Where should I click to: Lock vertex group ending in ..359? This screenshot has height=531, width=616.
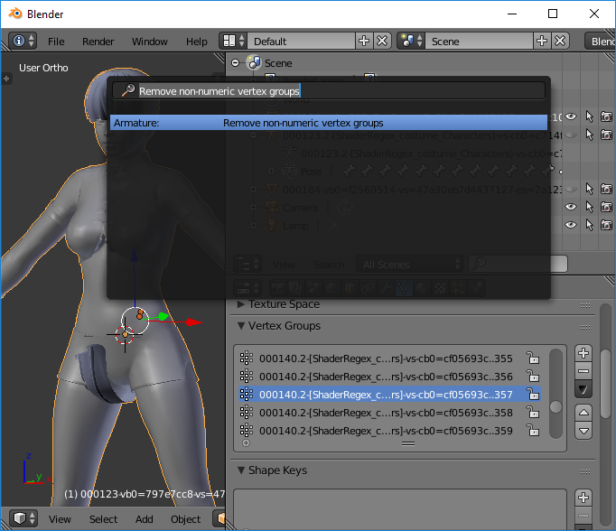point(533,431)
